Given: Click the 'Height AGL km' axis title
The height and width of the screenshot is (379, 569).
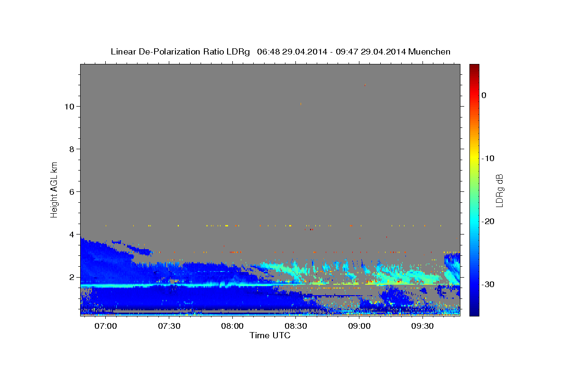Looking at the screenshot, I should (54, 190).
